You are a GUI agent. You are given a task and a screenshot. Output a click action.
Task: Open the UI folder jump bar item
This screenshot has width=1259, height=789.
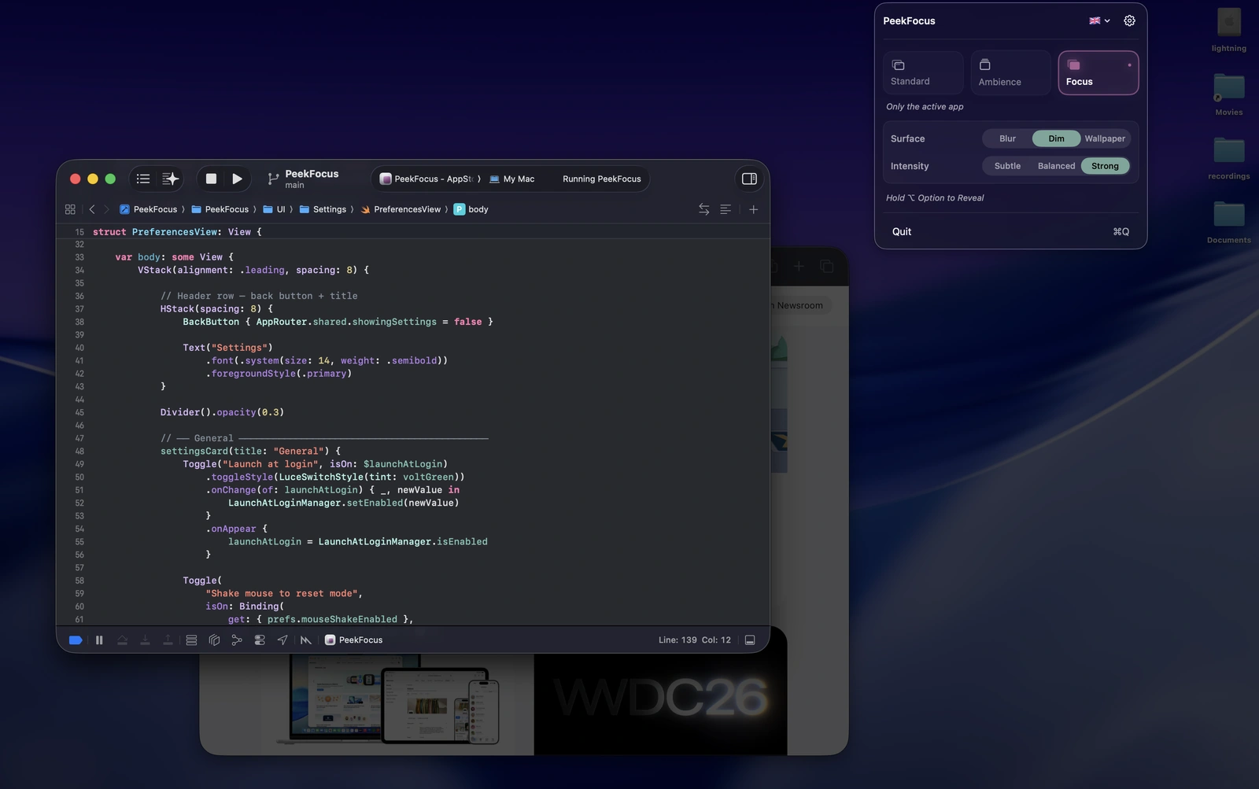275,209
